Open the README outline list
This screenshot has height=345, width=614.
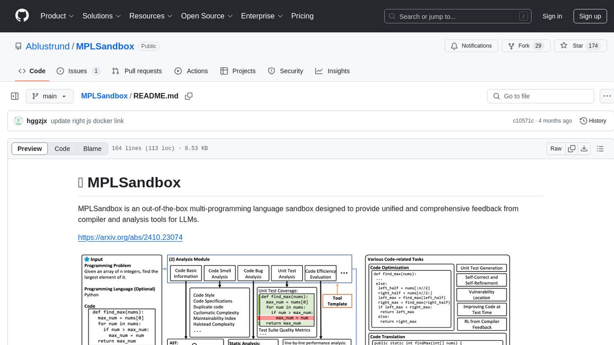[x=600, y=149]
